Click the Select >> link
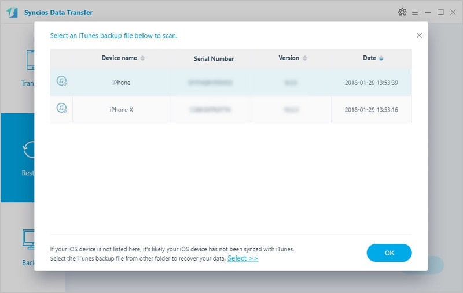This screenshot has width=463, height=293. (242, 258)
